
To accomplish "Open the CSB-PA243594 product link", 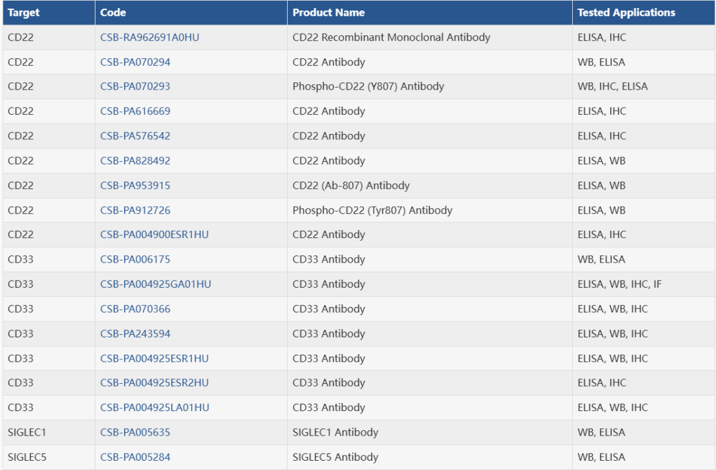I will [x=135, y=333].
